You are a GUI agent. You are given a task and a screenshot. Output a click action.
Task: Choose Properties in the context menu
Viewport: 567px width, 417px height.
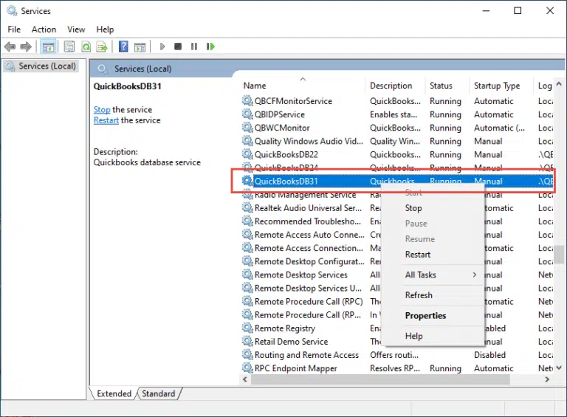[425, 315]
